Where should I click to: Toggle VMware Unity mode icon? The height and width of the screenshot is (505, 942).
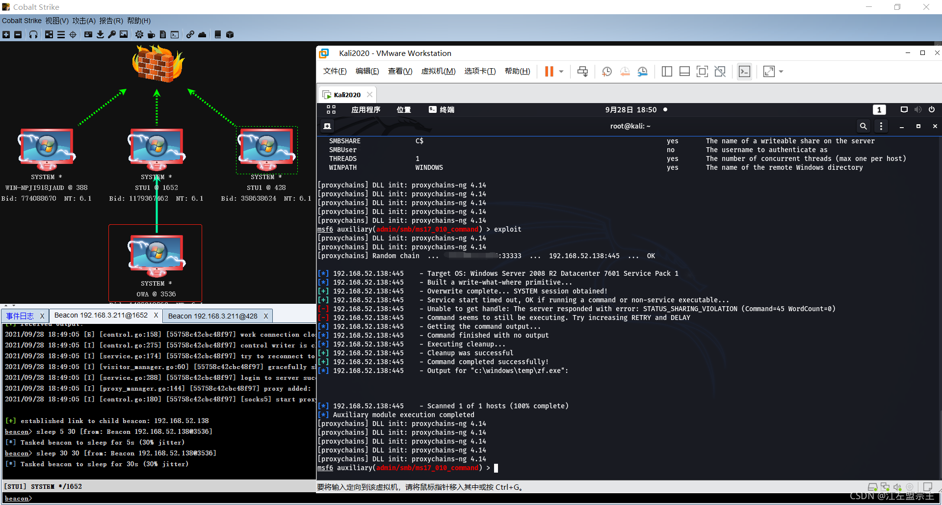(x=720, y=72)
